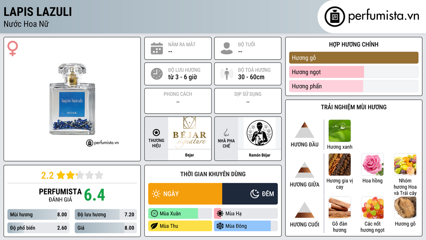Click the Bejar brand name link
Viewport: 426px width, 240px height.
[x=190, y=155]
